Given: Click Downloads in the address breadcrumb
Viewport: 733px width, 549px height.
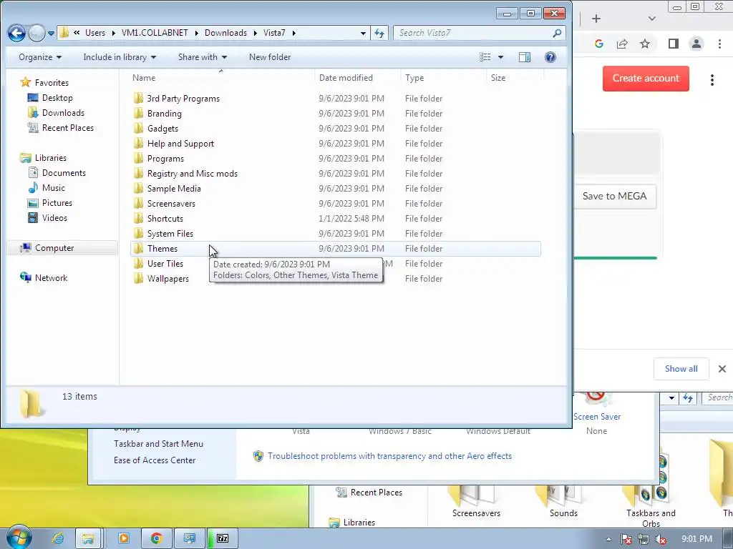Looking at the screenshot, I should pos(225,33).
